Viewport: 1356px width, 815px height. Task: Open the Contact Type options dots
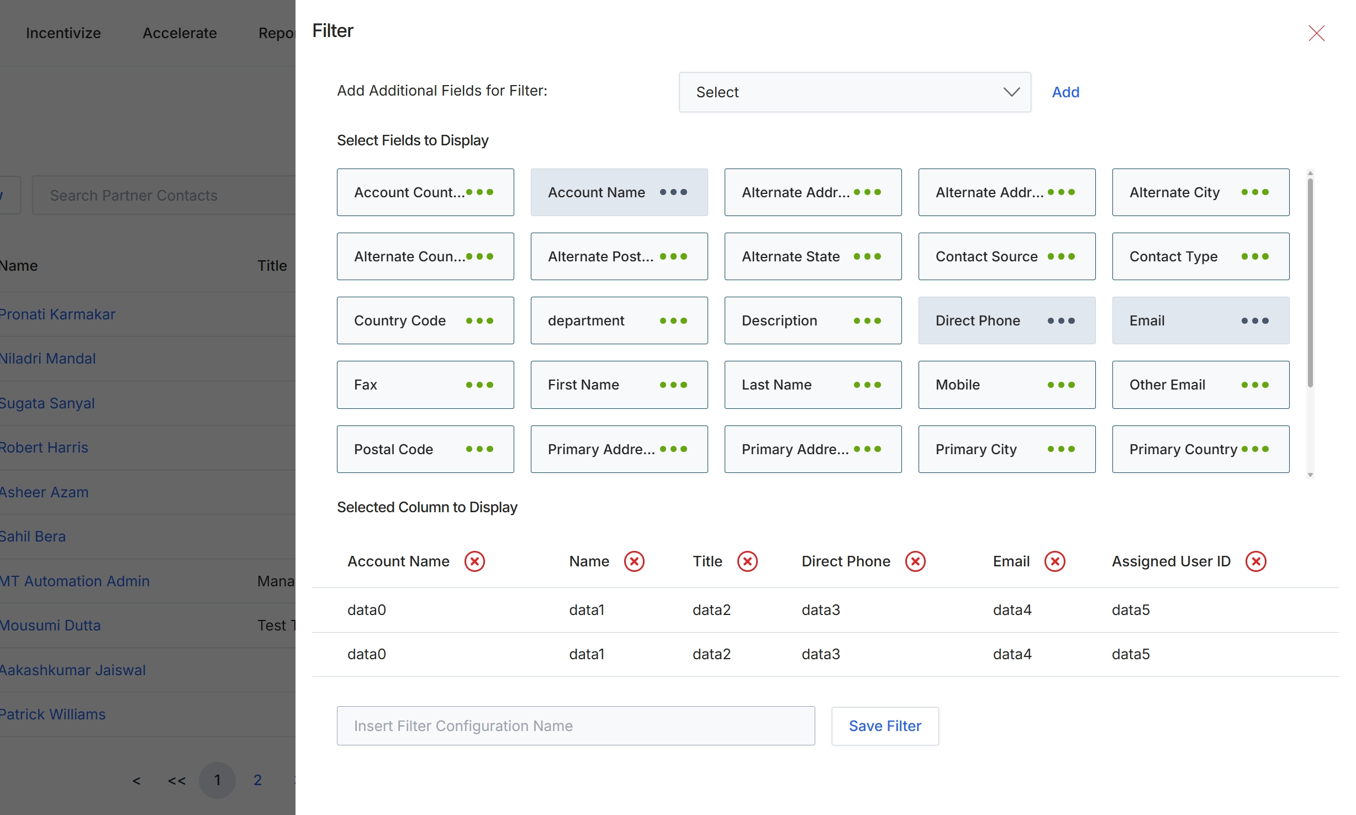[x=1254, y=256]
